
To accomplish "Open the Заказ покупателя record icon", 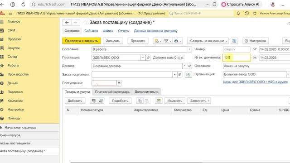I will [180, 74].
